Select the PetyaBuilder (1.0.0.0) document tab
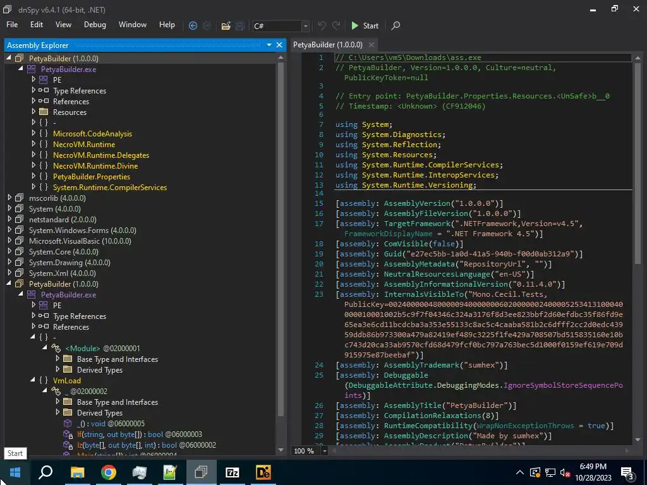 (x=328, y=45)
